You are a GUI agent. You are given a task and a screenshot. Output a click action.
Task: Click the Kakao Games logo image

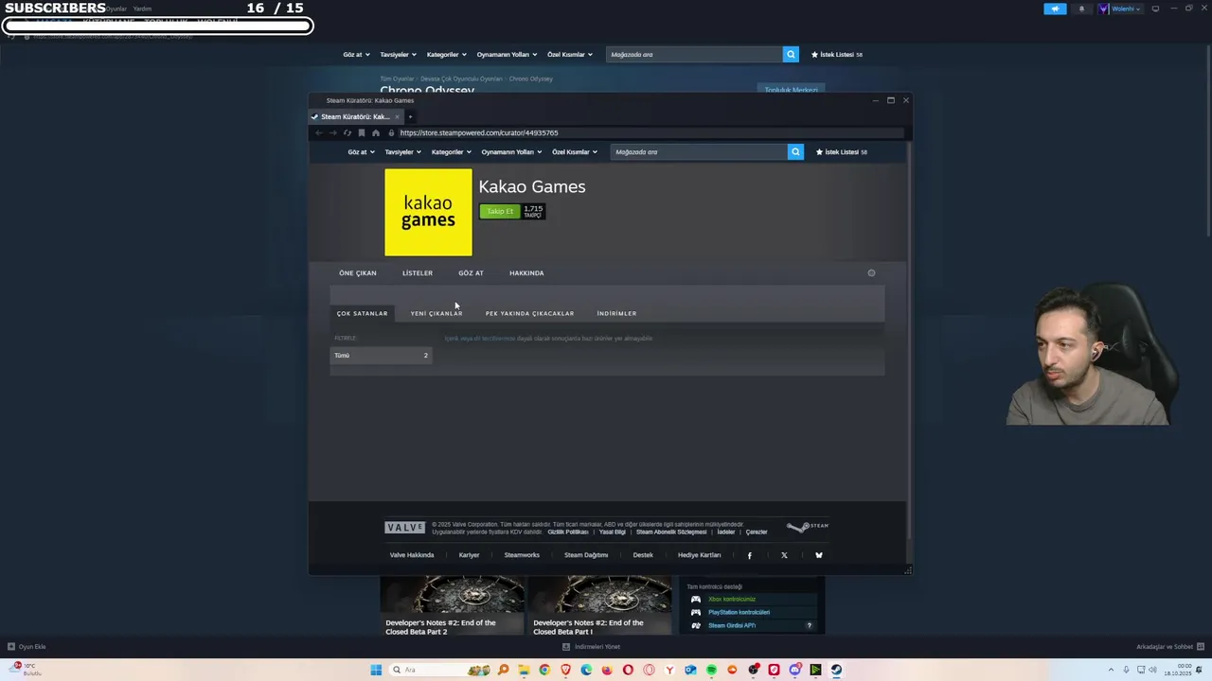pos(428,212)
